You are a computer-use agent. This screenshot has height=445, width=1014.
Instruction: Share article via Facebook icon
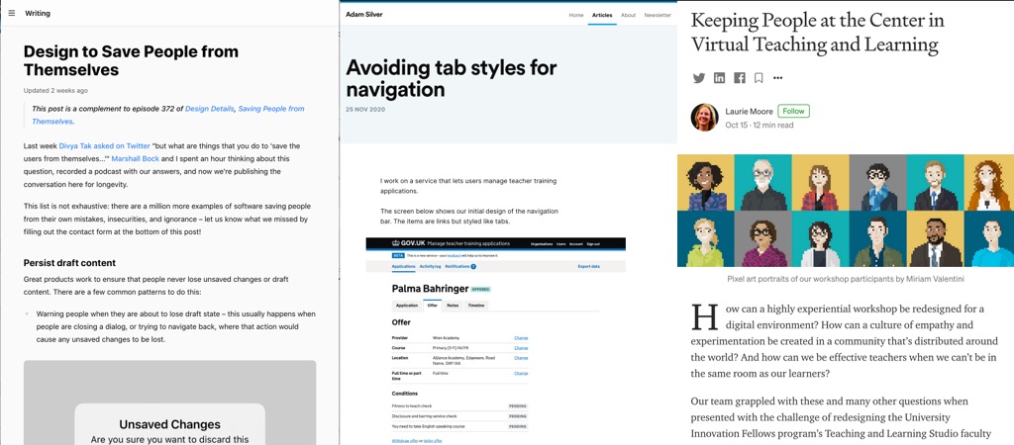click(739, 78)
